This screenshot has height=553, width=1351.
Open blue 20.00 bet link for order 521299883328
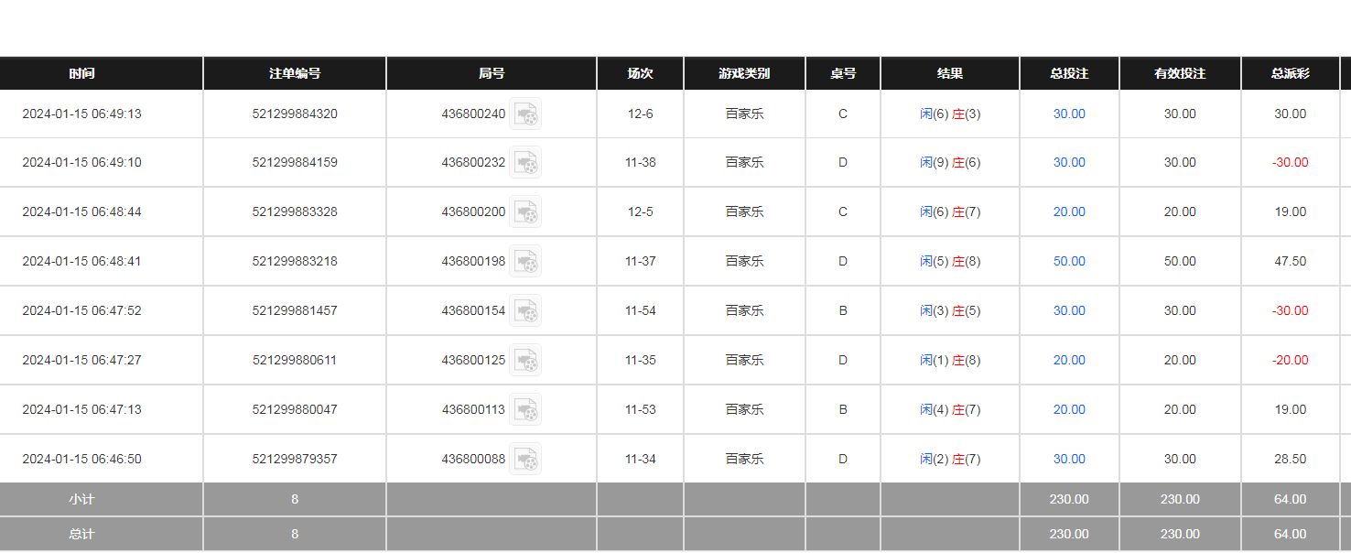click(x=1069, y=212)
